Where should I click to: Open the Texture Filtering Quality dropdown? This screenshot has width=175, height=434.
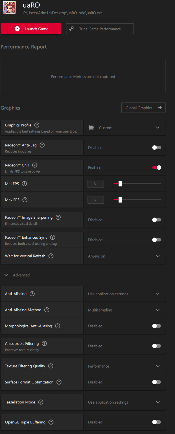(125, 366)
